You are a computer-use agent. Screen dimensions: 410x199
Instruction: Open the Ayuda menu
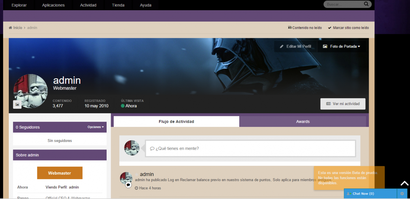click(146, 5)
